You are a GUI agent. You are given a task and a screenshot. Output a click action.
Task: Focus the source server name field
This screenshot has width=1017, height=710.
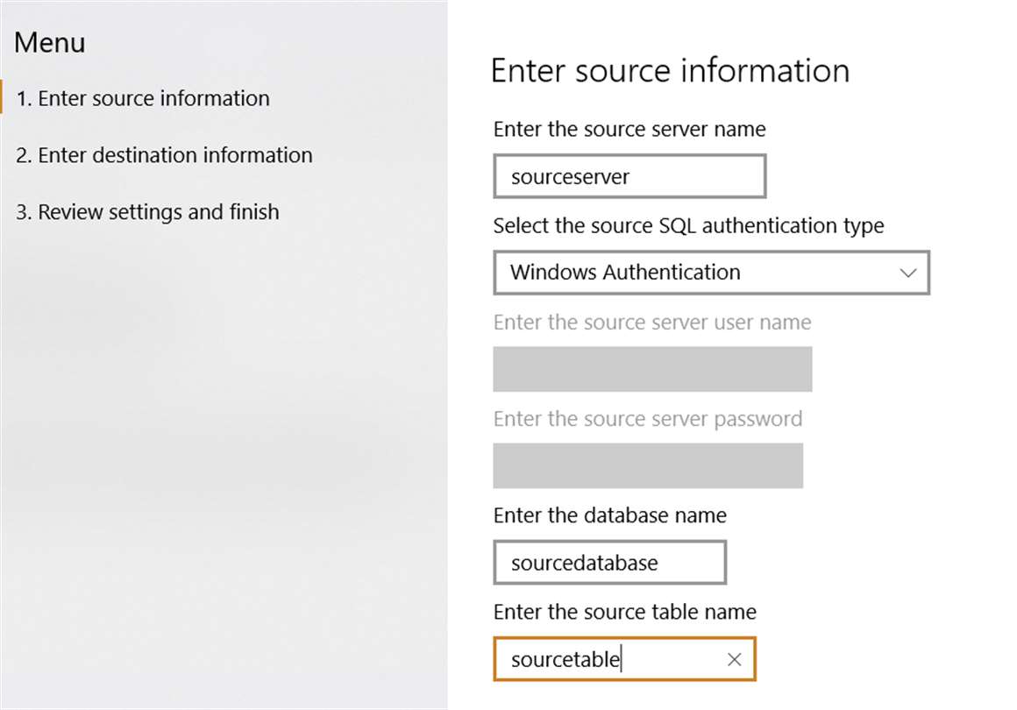pyautogui.click(x=629, y=176)
